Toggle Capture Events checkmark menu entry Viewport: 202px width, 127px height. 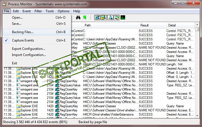(x=37, y=40)
